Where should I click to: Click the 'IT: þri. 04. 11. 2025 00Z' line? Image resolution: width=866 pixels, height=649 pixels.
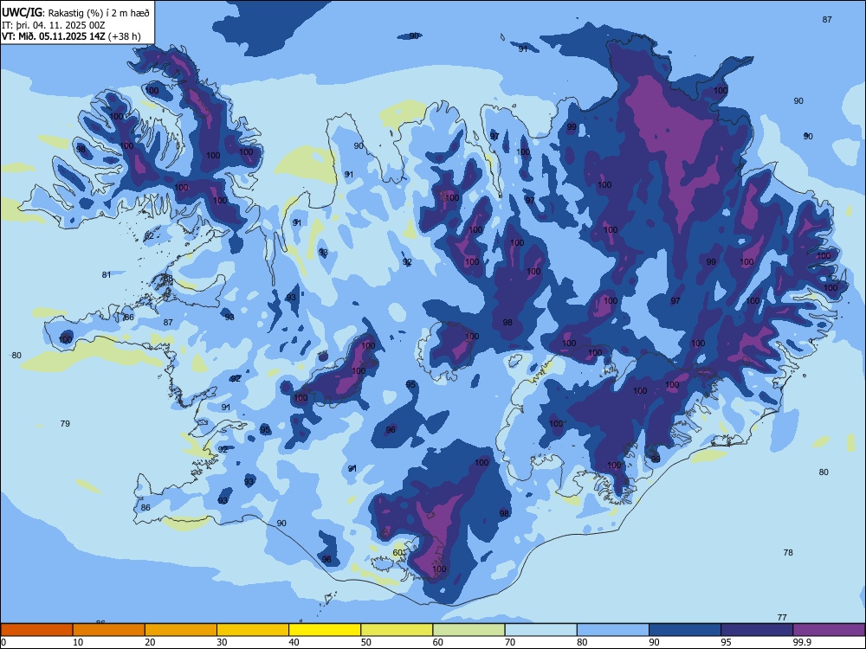click(54, 25)
